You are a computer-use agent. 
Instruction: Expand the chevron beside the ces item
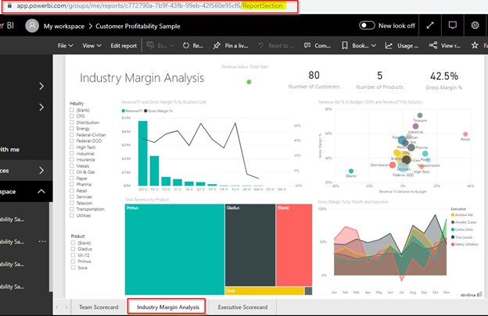pos(41,170)
